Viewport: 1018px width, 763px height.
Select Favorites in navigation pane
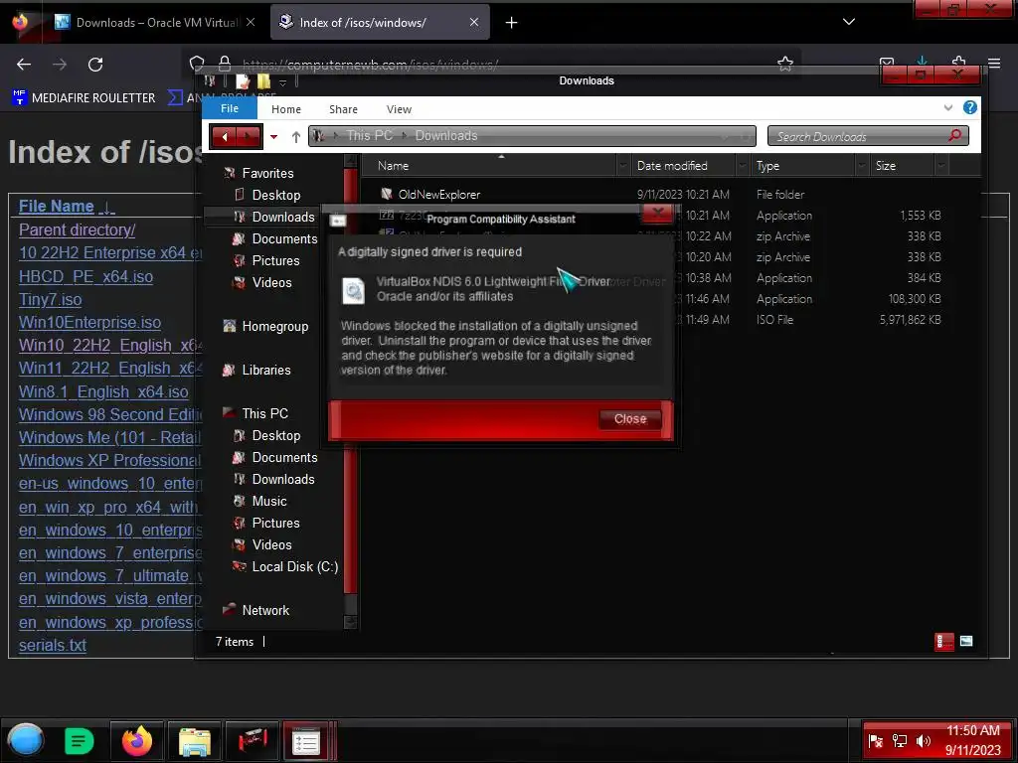coord(267,173)
